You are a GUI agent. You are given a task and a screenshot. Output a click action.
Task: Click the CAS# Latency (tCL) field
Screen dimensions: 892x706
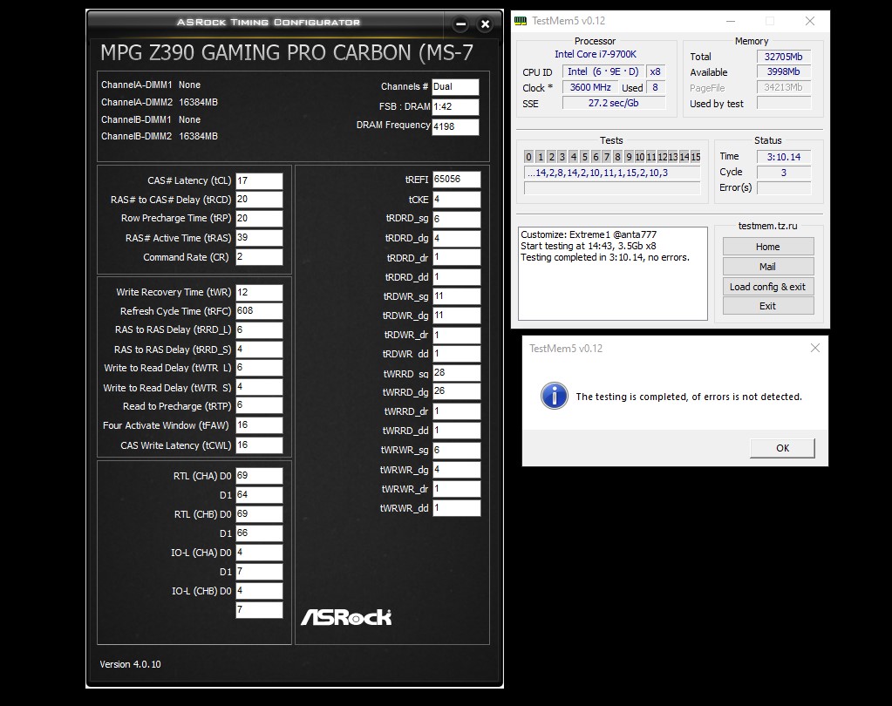(260, 180)
